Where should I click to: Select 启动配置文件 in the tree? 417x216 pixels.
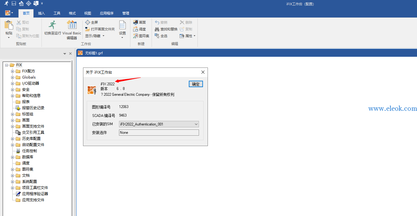[x=33, y=145]
